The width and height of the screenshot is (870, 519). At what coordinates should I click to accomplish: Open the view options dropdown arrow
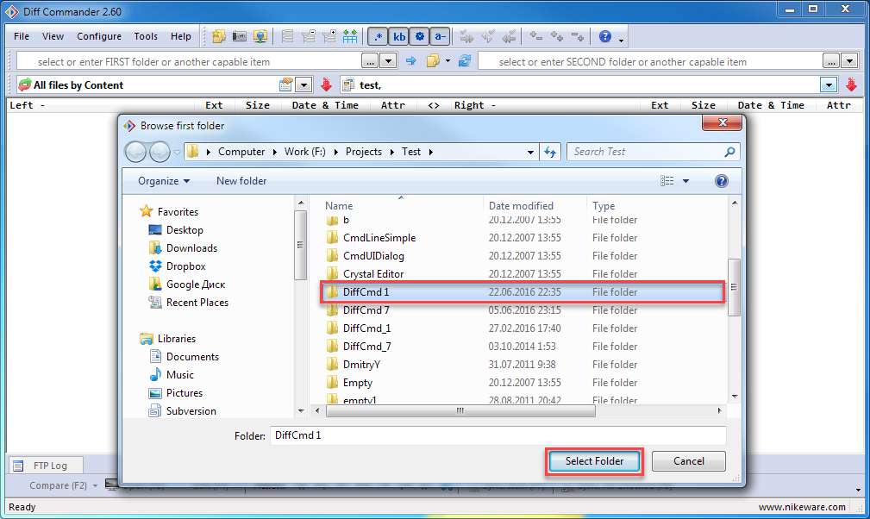tap(686, 181)
